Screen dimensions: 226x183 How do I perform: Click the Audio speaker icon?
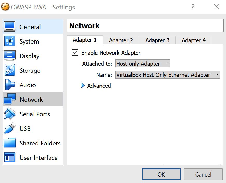pyautogui.click(x=10, y=85)
